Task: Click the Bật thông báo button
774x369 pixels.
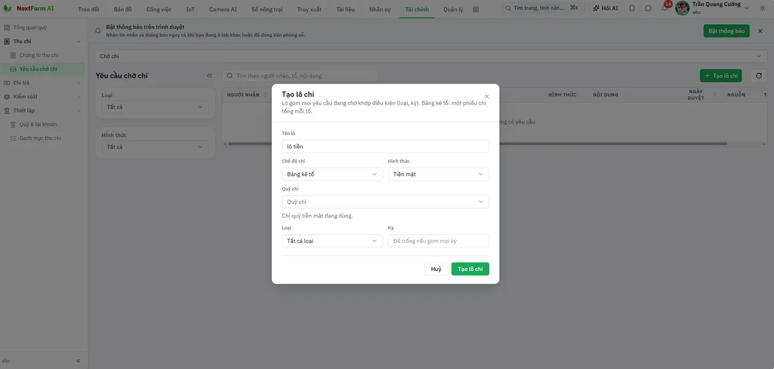Action: coord(726,31)
